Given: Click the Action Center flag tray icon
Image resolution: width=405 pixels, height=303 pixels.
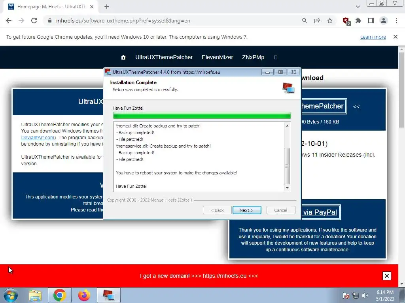Looking at the screenshot, I should coord(346,296).
